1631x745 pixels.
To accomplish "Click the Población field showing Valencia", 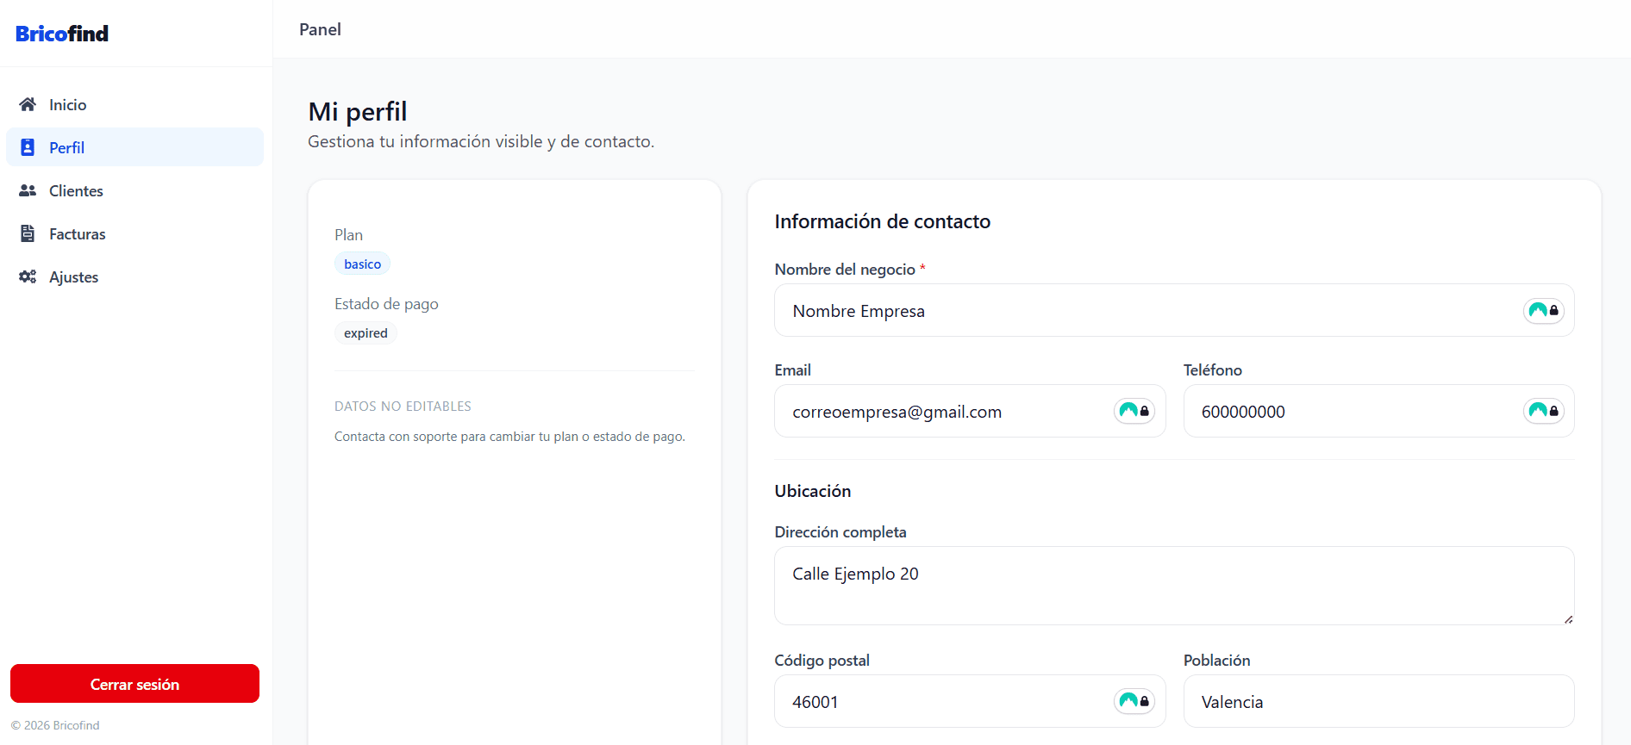I will pyautogui.click(x=1378, y=701).
